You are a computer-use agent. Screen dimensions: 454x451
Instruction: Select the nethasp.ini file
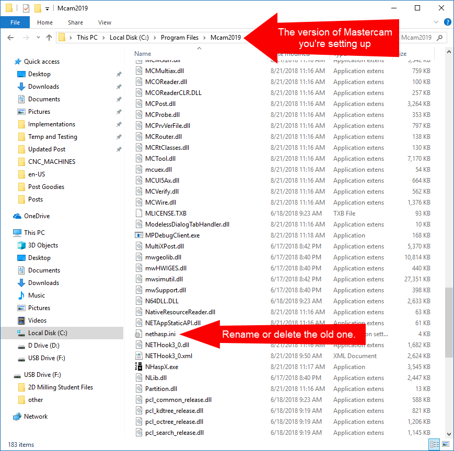160,334
